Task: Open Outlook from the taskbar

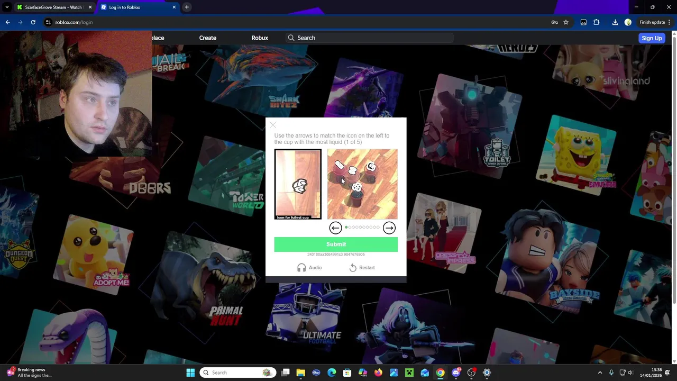Action: (425, 373)
